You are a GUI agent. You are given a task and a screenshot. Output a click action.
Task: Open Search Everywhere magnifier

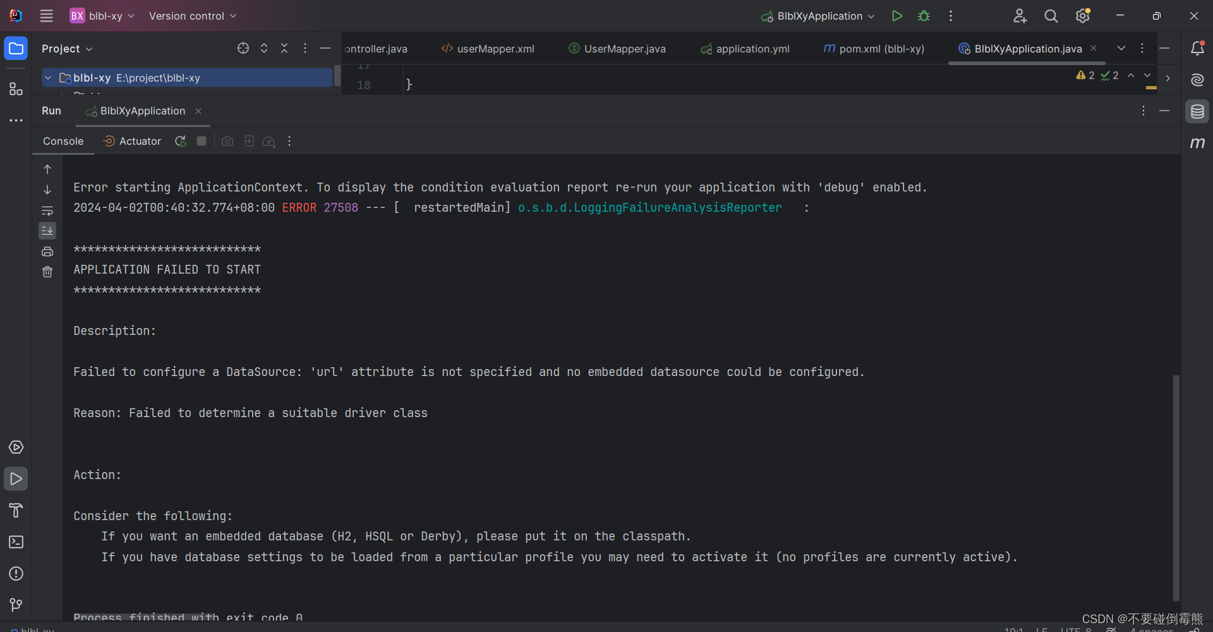click(x=1051, y=16)
